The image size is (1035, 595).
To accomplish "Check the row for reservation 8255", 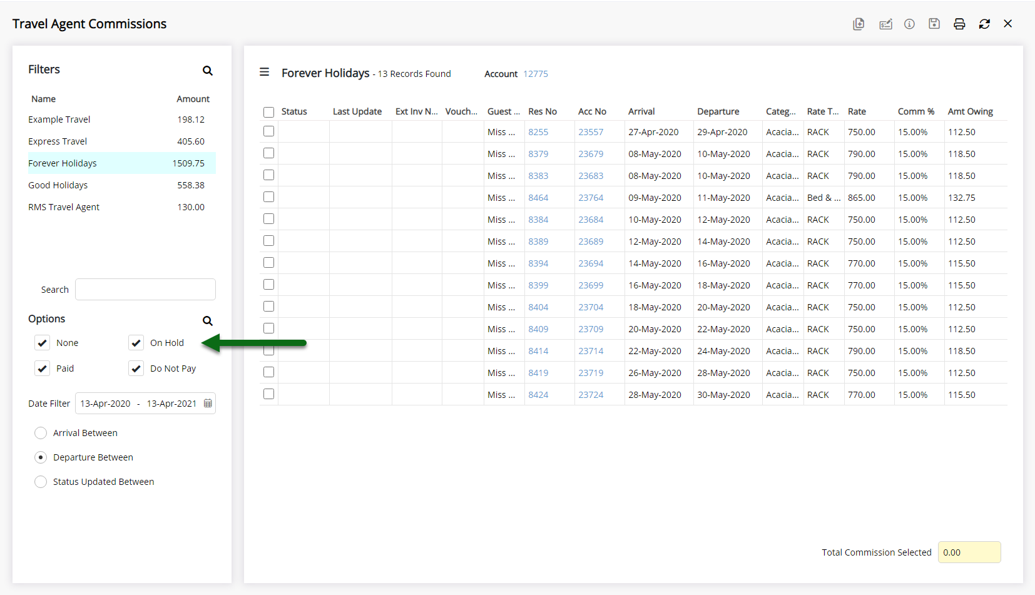I will tap(268, 131).
